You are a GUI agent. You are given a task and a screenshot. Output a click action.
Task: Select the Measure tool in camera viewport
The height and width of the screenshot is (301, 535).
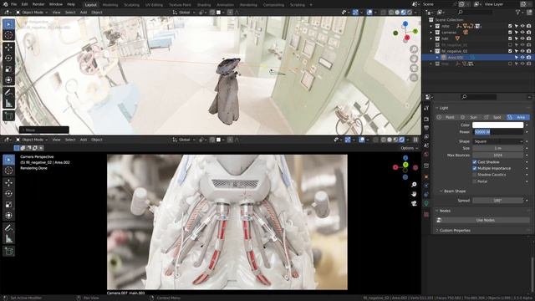point(9,238)
